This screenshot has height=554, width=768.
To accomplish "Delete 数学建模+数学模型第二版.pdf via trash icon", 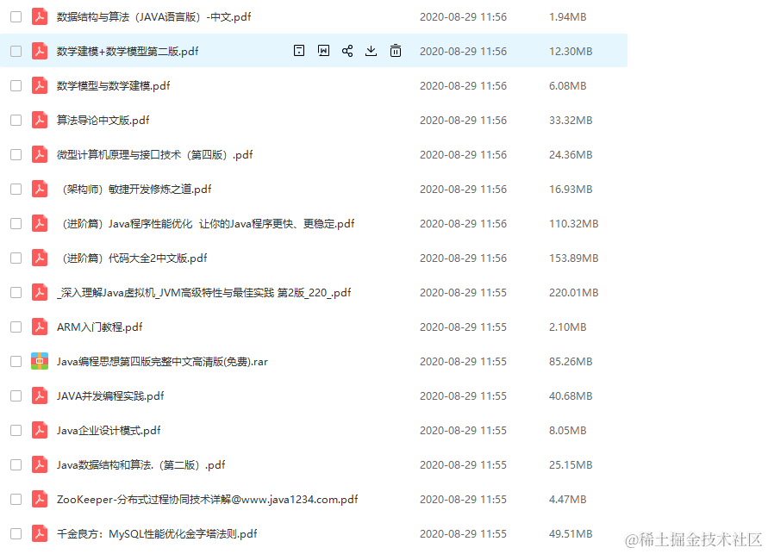I will click(x=396, y=51).
